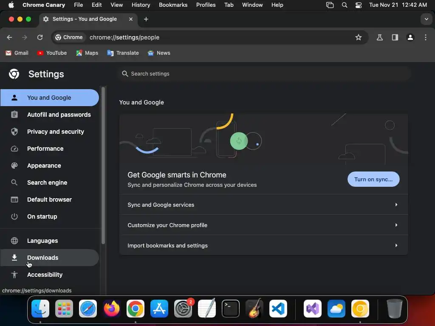Bookmark this page with the star icon

click(359, 37)
